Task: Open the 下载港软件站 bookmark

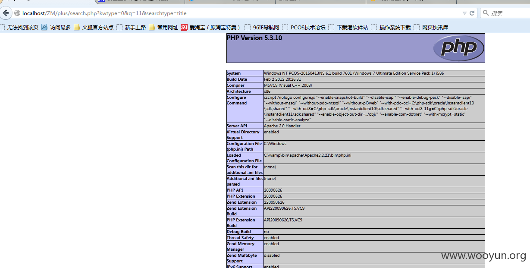Action: point(348,27)
